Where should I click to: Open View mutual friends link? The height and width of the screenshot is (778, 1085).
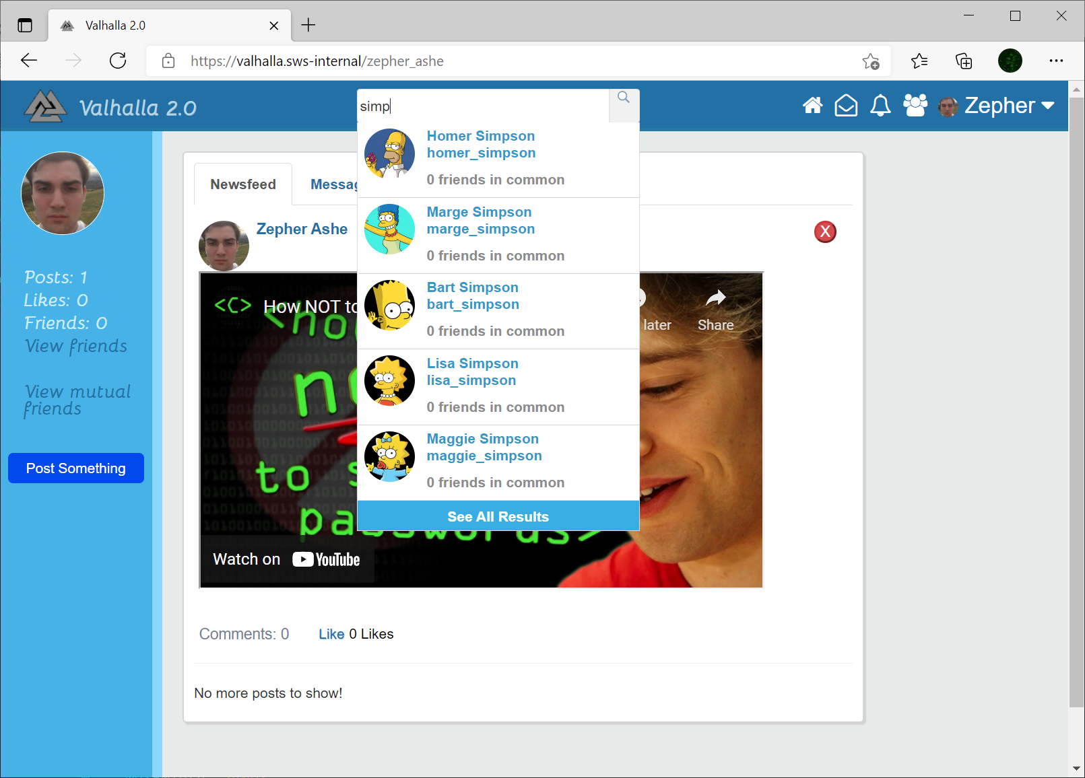tap(77, 400)
